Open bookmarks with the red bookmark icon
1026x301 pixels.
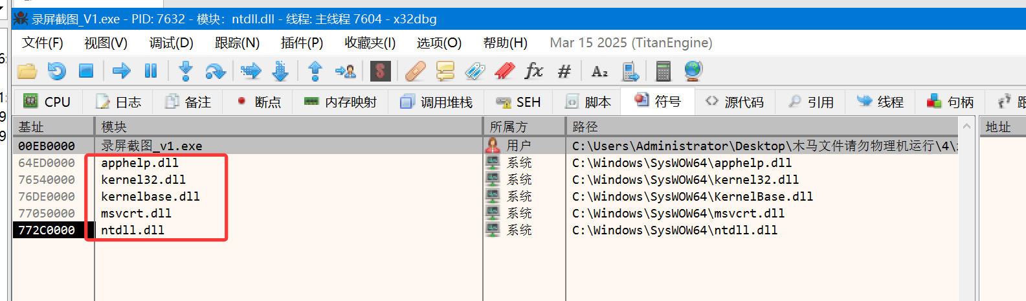pyautogui.click(x=504, y=71)
